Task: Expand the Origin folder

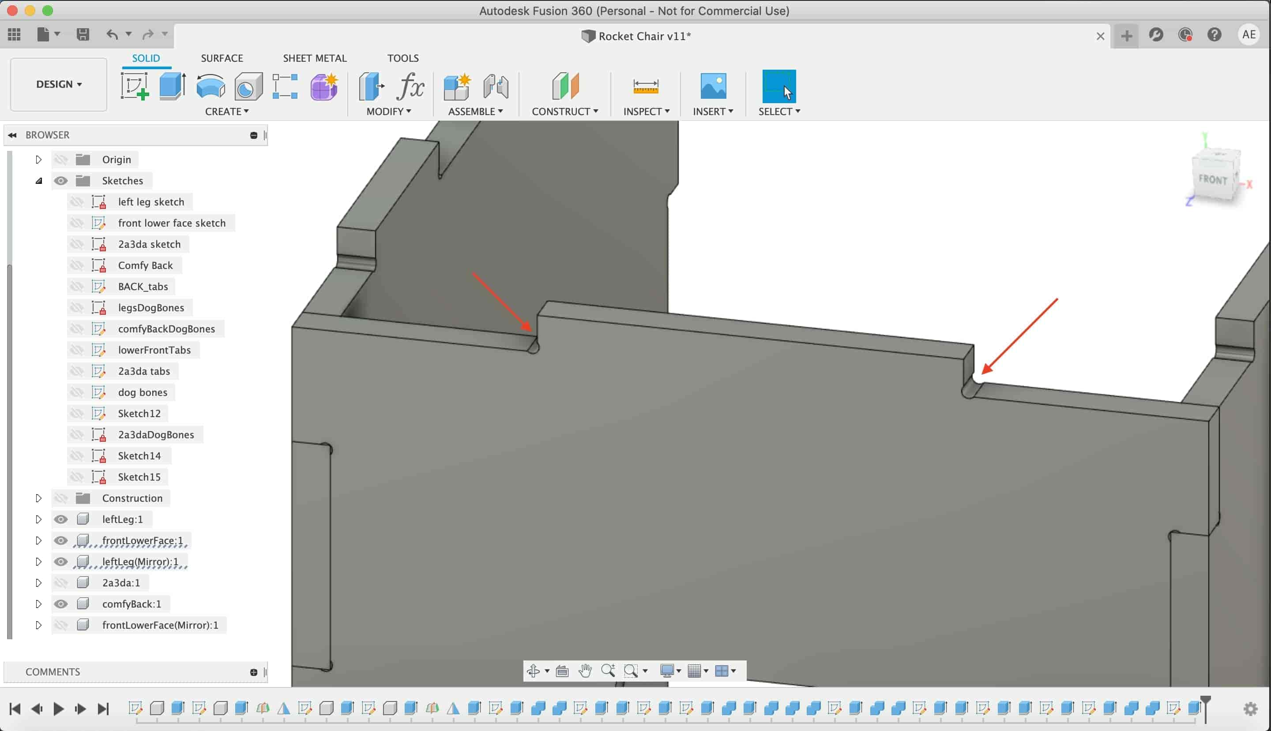Action: tap(39, 160)
